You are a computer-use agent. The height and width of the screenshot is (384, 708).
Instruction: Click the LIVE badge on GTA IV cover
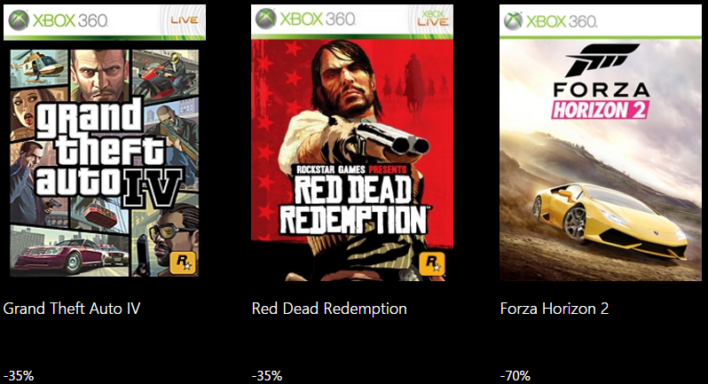[185, 20]
